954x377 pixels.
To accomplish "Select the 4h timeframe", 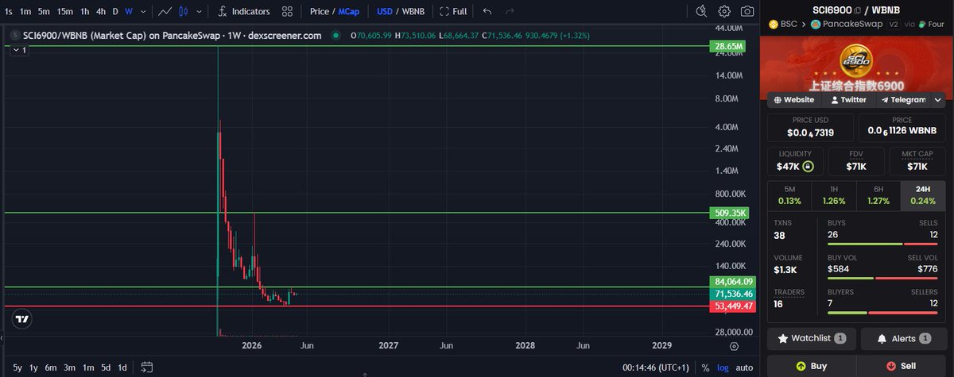I will coord(100,11).
